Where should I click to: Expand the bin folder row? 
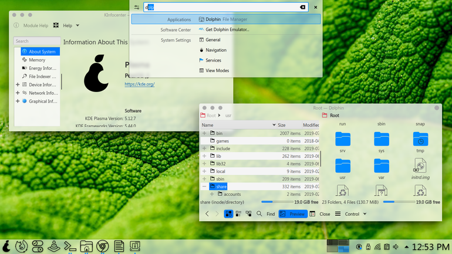click(x=204, y=133)
